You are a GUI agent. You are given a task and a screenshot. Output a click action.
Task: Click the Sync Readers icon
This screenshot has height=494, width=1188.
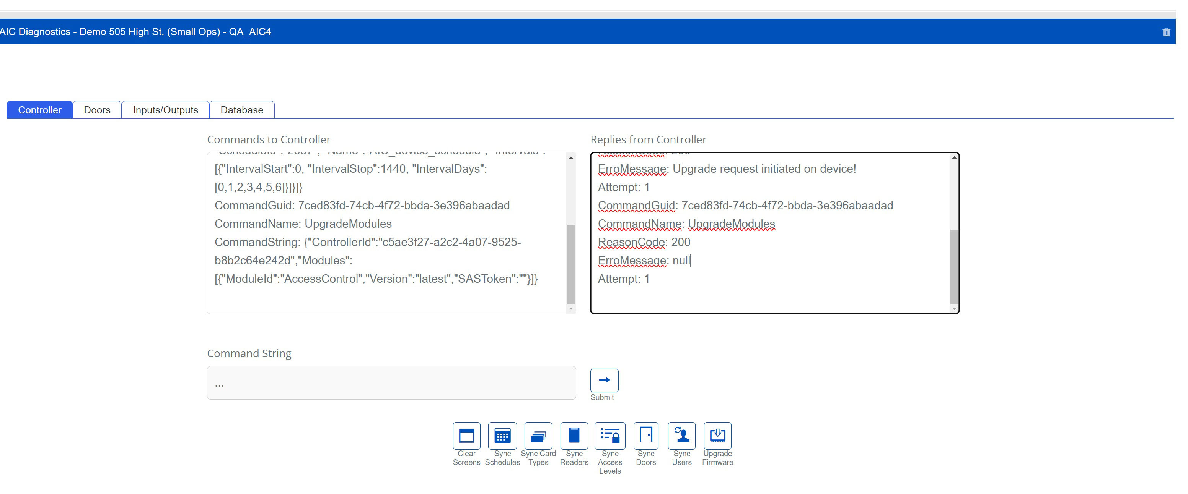click(x=574, y=435)
